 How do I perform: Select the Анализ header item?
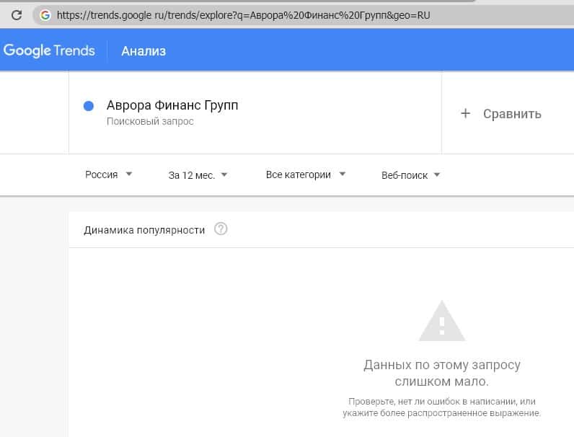143,50
